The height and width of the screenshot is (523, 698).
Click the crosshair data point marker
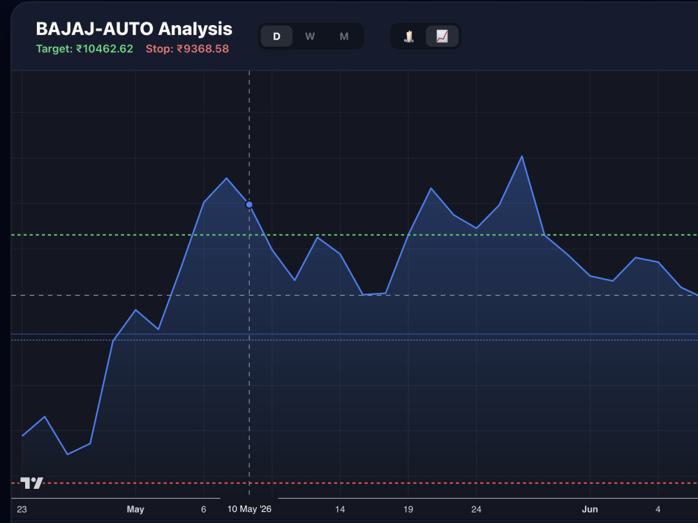(249, 204)
